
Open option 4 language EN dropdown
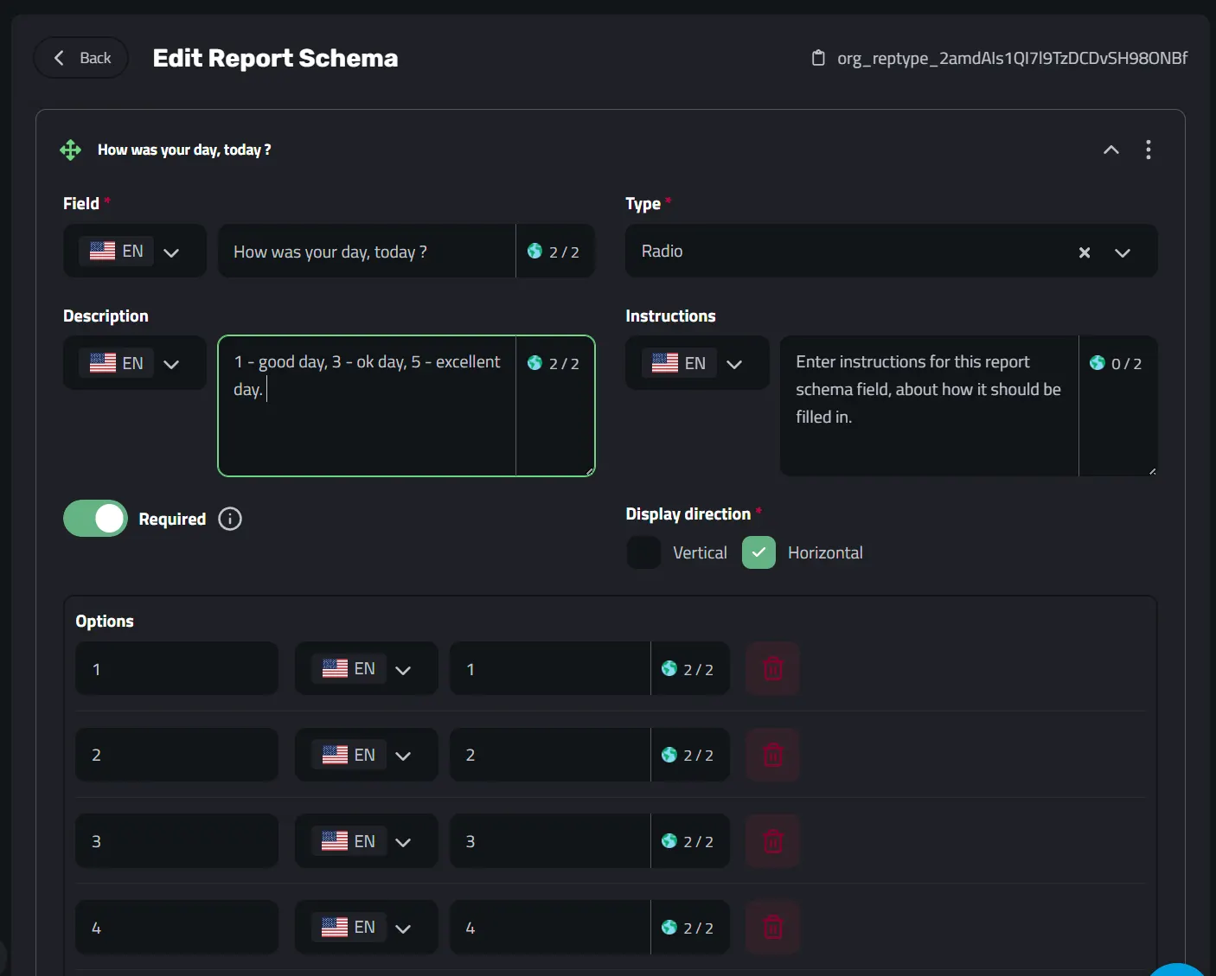coord(367,927)
